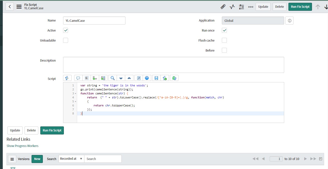Screen dimensions: 328x169
Task: Enable the Unloadable checkbox
Action: (66, 40)
